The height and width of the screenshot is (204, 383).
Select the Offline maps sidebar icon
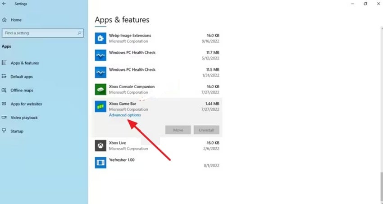[x=4, y=90]
